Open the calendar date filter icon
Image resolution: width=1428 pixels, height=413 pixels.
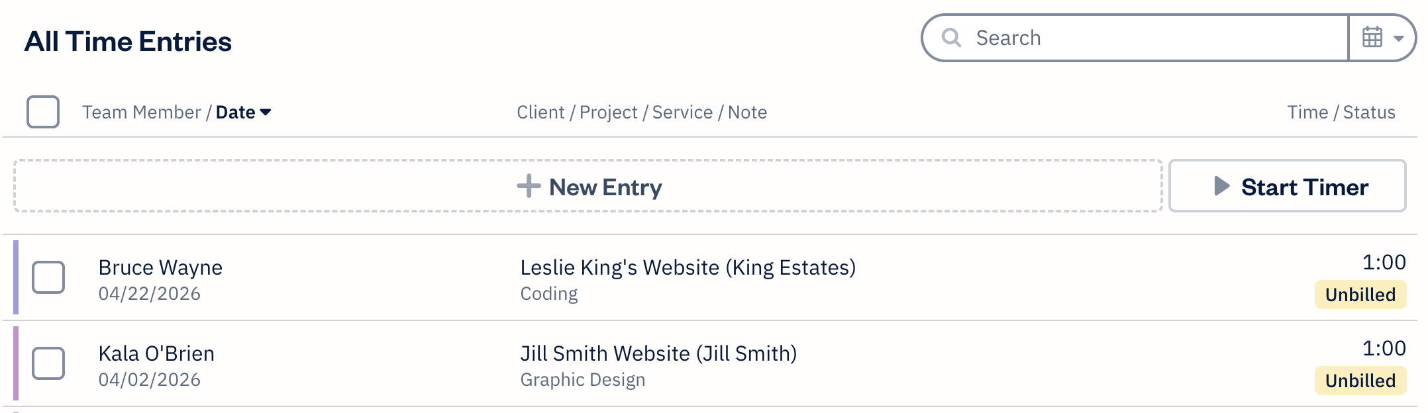click(x=1372, y=38)
